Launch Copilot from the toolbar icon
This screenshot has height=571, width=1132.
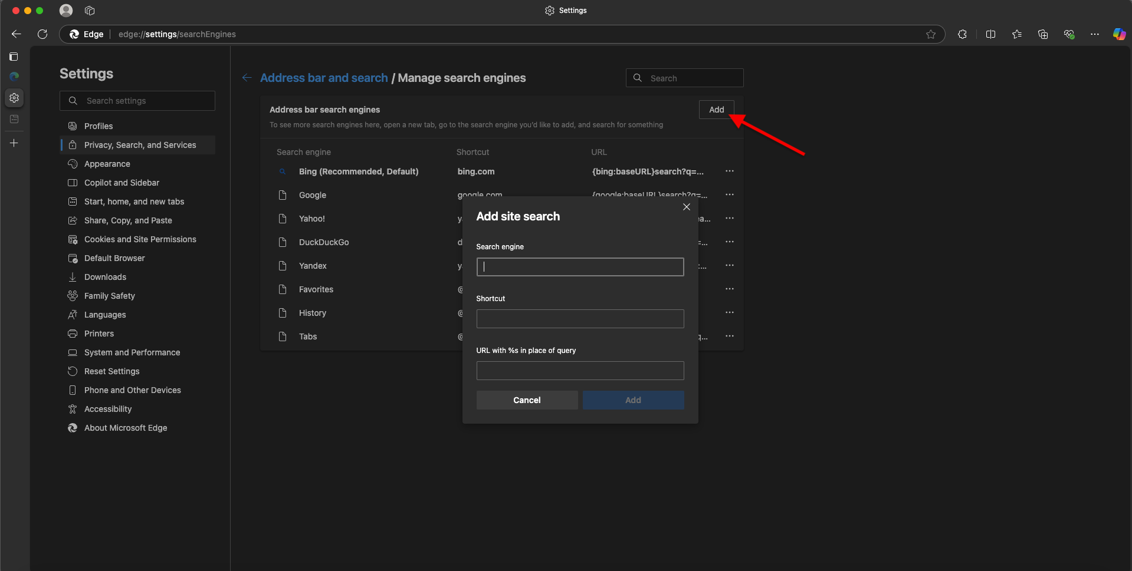click(1119, 34)
